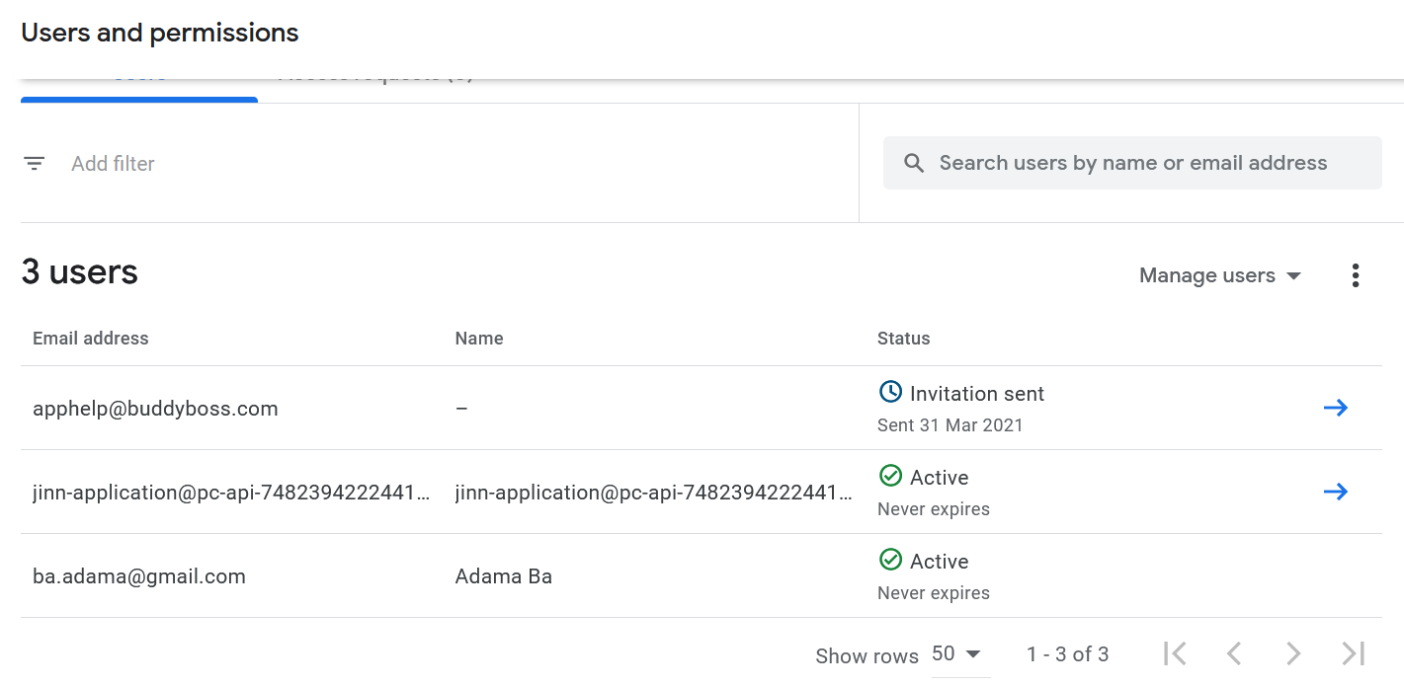This screenshot has height=687, width=1404.
Task: Go to the next page of users
Action: click(x=1293, y=653)
